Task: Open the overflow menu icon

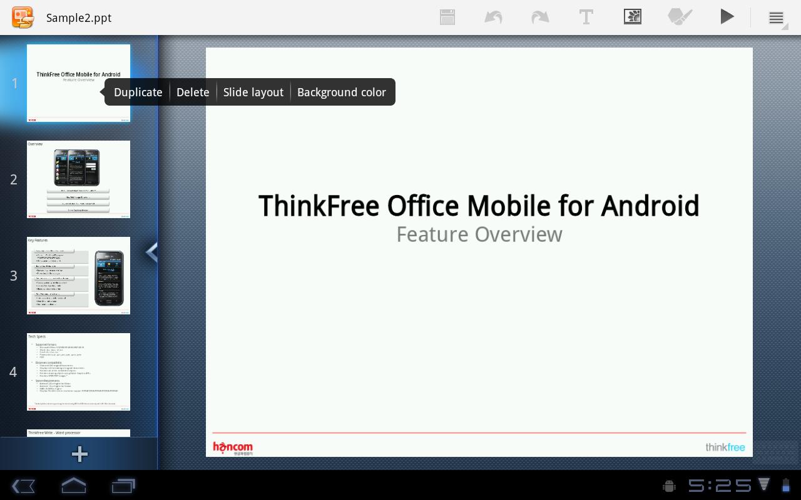Action: pyautogui.click(x=777, y=18)
